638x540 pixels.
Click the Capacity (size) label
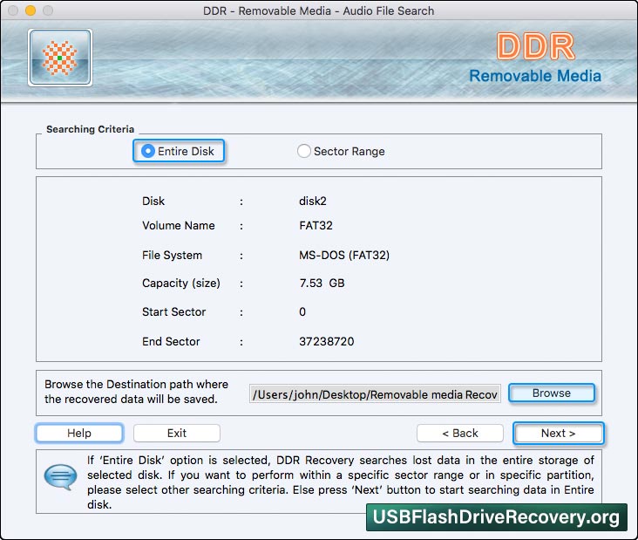tap(181, 283)
